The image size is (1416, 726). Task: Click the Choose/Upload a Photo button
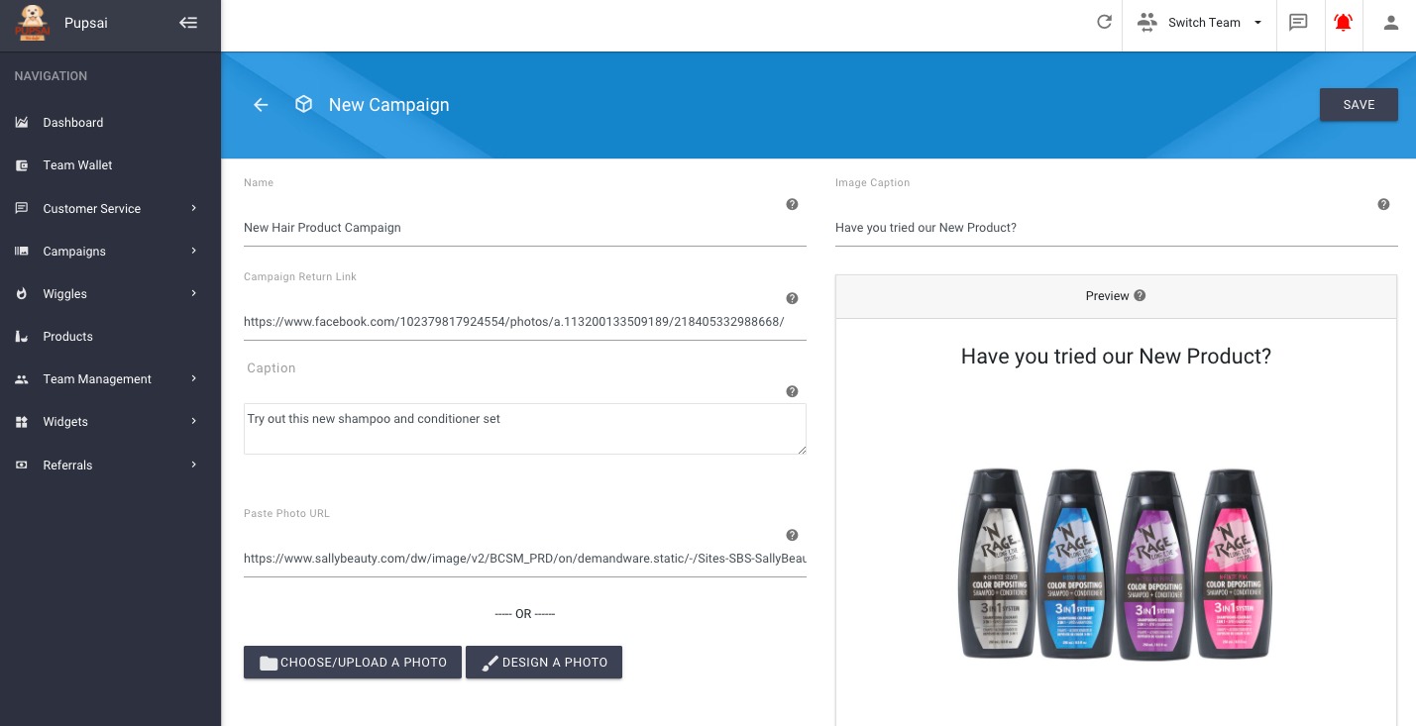point(353,663)
